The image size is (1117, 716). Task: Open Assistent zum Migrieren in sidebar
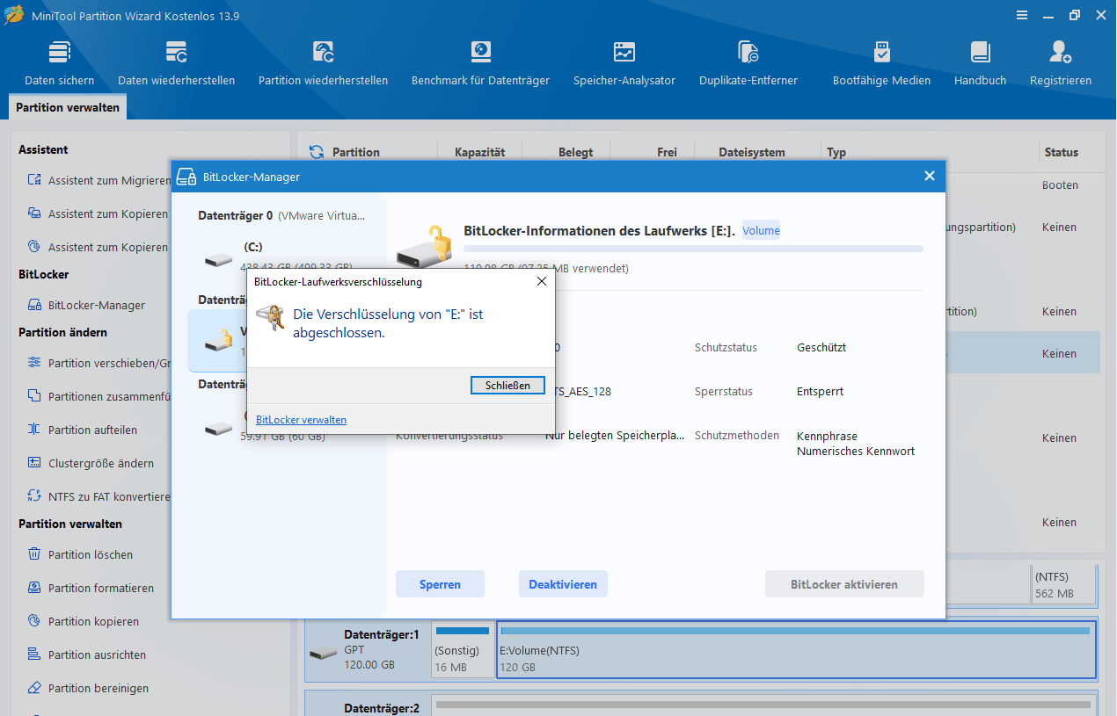(99, 180)
